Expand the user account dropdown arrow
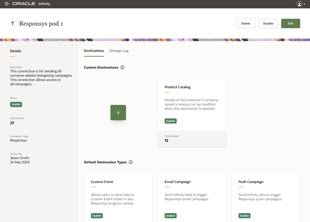The image size is (310, 222). pyautogui.click(x=305, y=4)
